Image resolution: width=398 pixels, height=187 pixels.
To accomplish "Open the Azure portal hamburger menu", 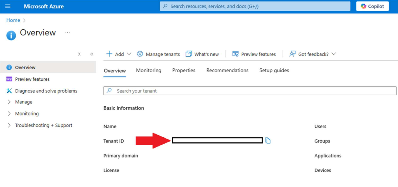I will click(x=8, y=6).
